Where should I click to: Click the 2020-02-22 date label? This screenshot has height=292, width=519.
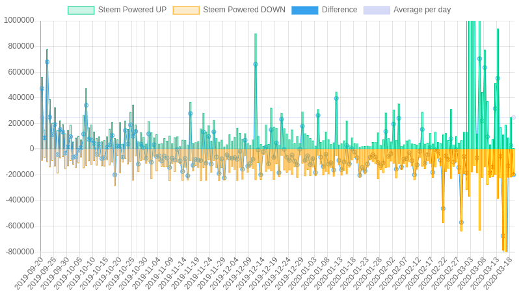(432, 273)
